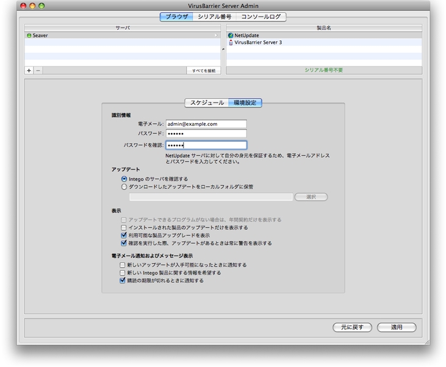Expand the Seaver row chevron arrow
The width and height of the screenshot is (446, 367).
[x=216, y=35]
